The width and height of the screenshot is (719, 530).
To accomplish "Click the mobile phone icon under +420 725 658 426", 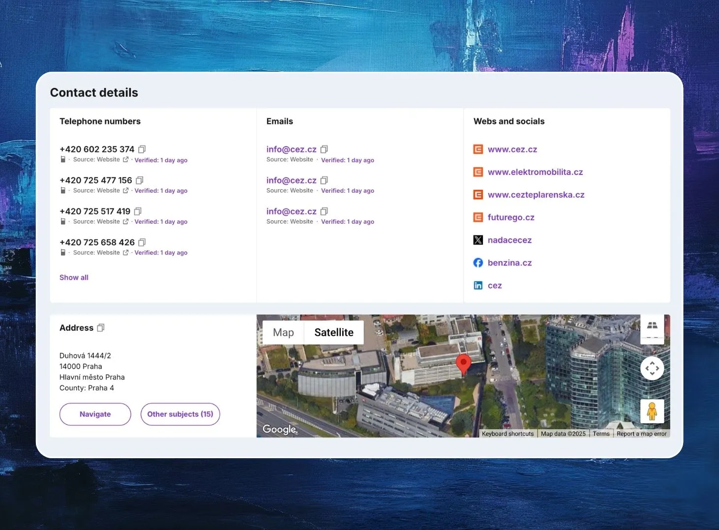I will pos(63,252).
